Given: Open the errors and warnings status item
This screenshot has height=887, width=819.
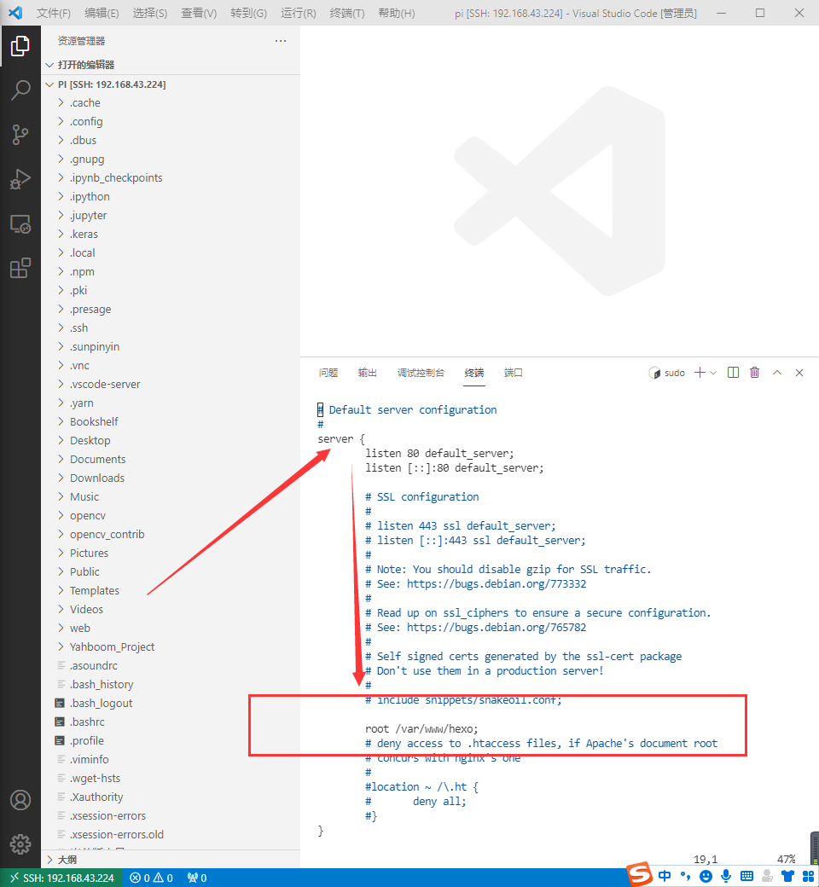Looking at the screenshot, I should (x=151, y=878).
